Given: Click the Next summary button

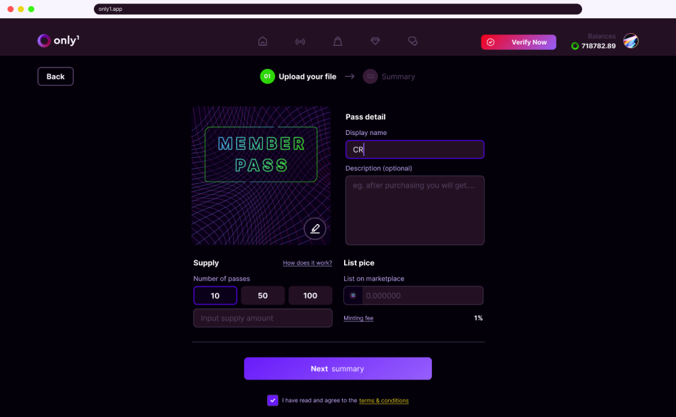Looking at the screenshot, I should (x=337, y=369).
